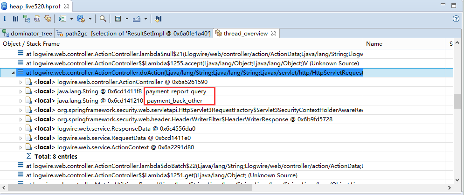Switch to the dominator_tree tab

(x=28, y=34)
